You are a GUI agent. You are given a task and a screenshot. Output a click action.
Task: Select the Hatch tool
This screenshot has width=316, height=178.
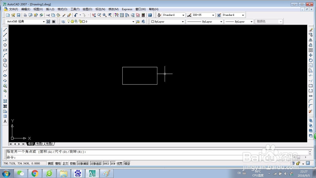pyautogui.click(x=5, y=101)
